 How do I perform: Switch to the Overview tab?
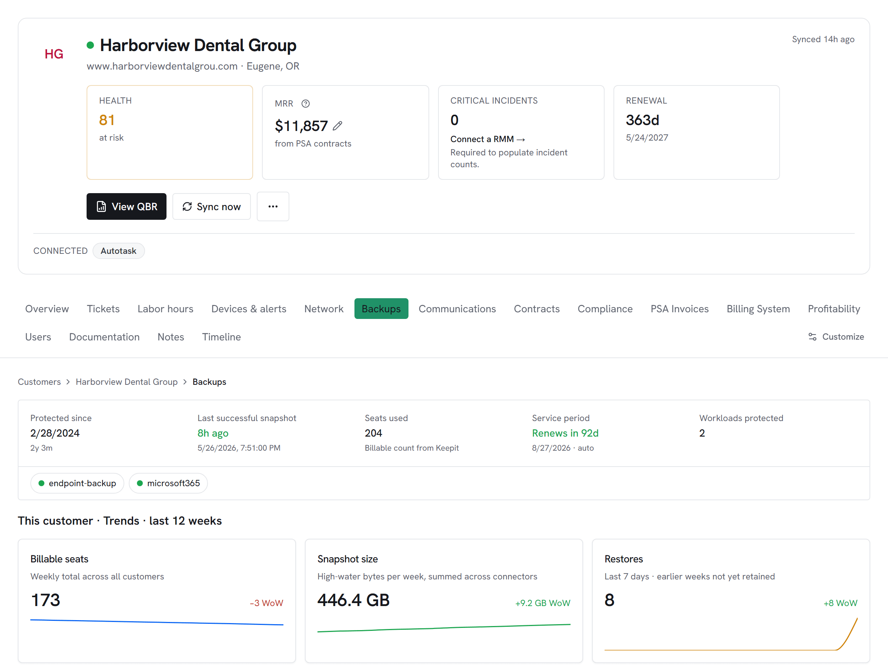[x=47, y=309]
